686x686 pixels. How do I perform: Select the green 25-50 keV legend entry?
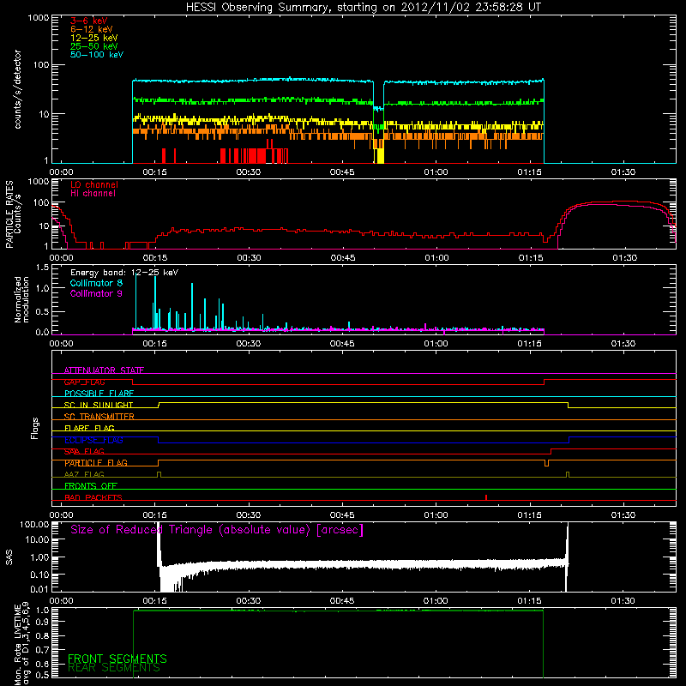point(94,46)
